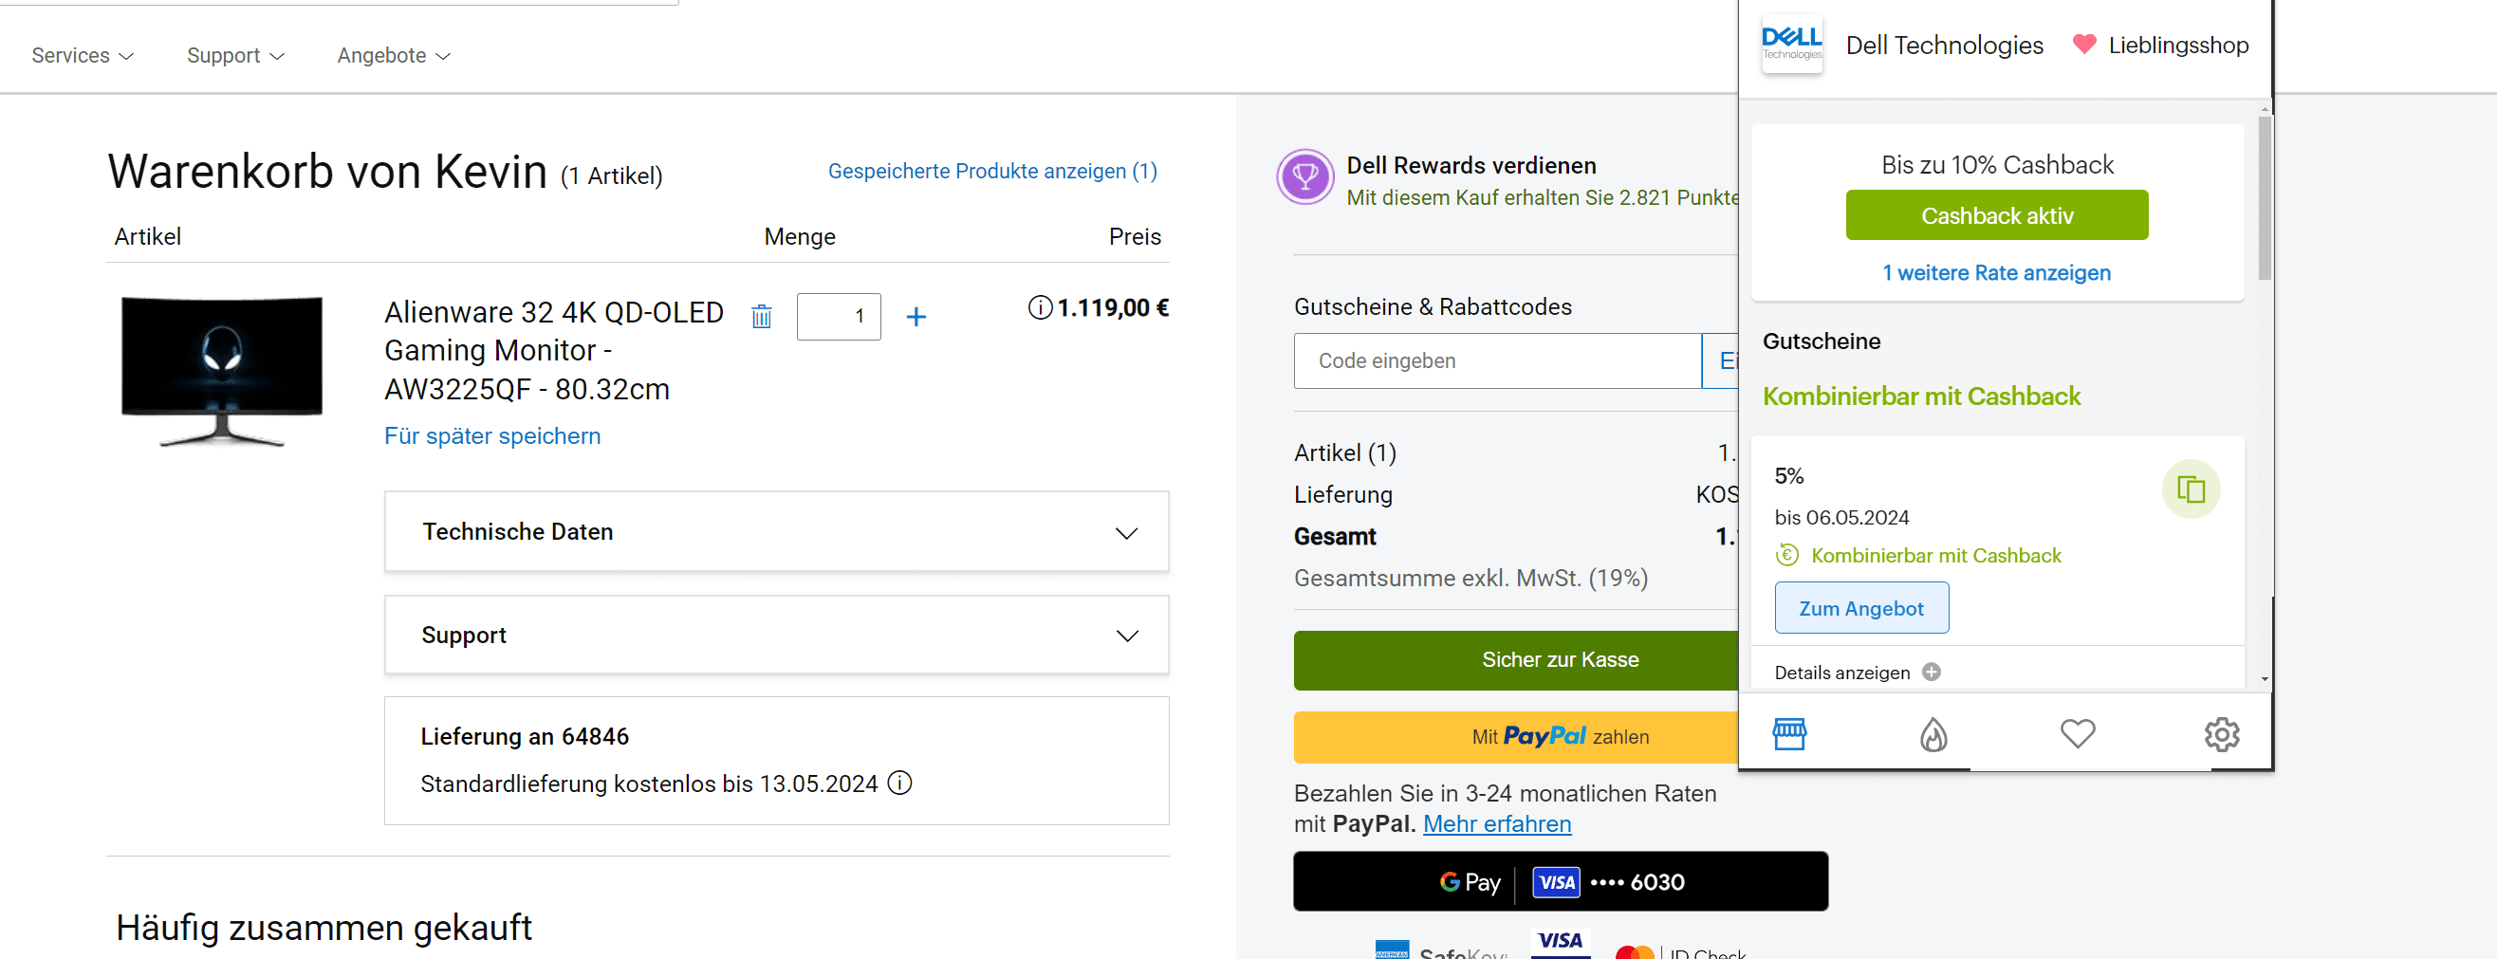Screen dimensions: 2497x959
Task: Click the Dell Rewards trophy icon
Action: tap(1304, 176)
